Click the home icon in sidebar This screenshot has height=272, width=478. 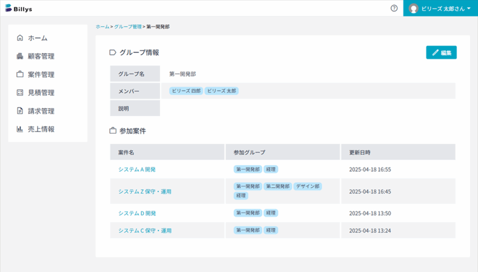coord(20,38)
